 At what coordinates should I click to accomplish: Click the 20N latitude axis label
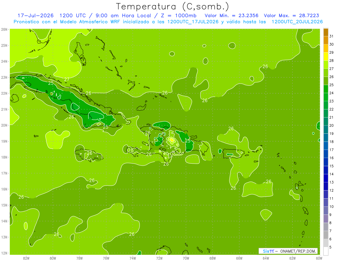(4, 125)
